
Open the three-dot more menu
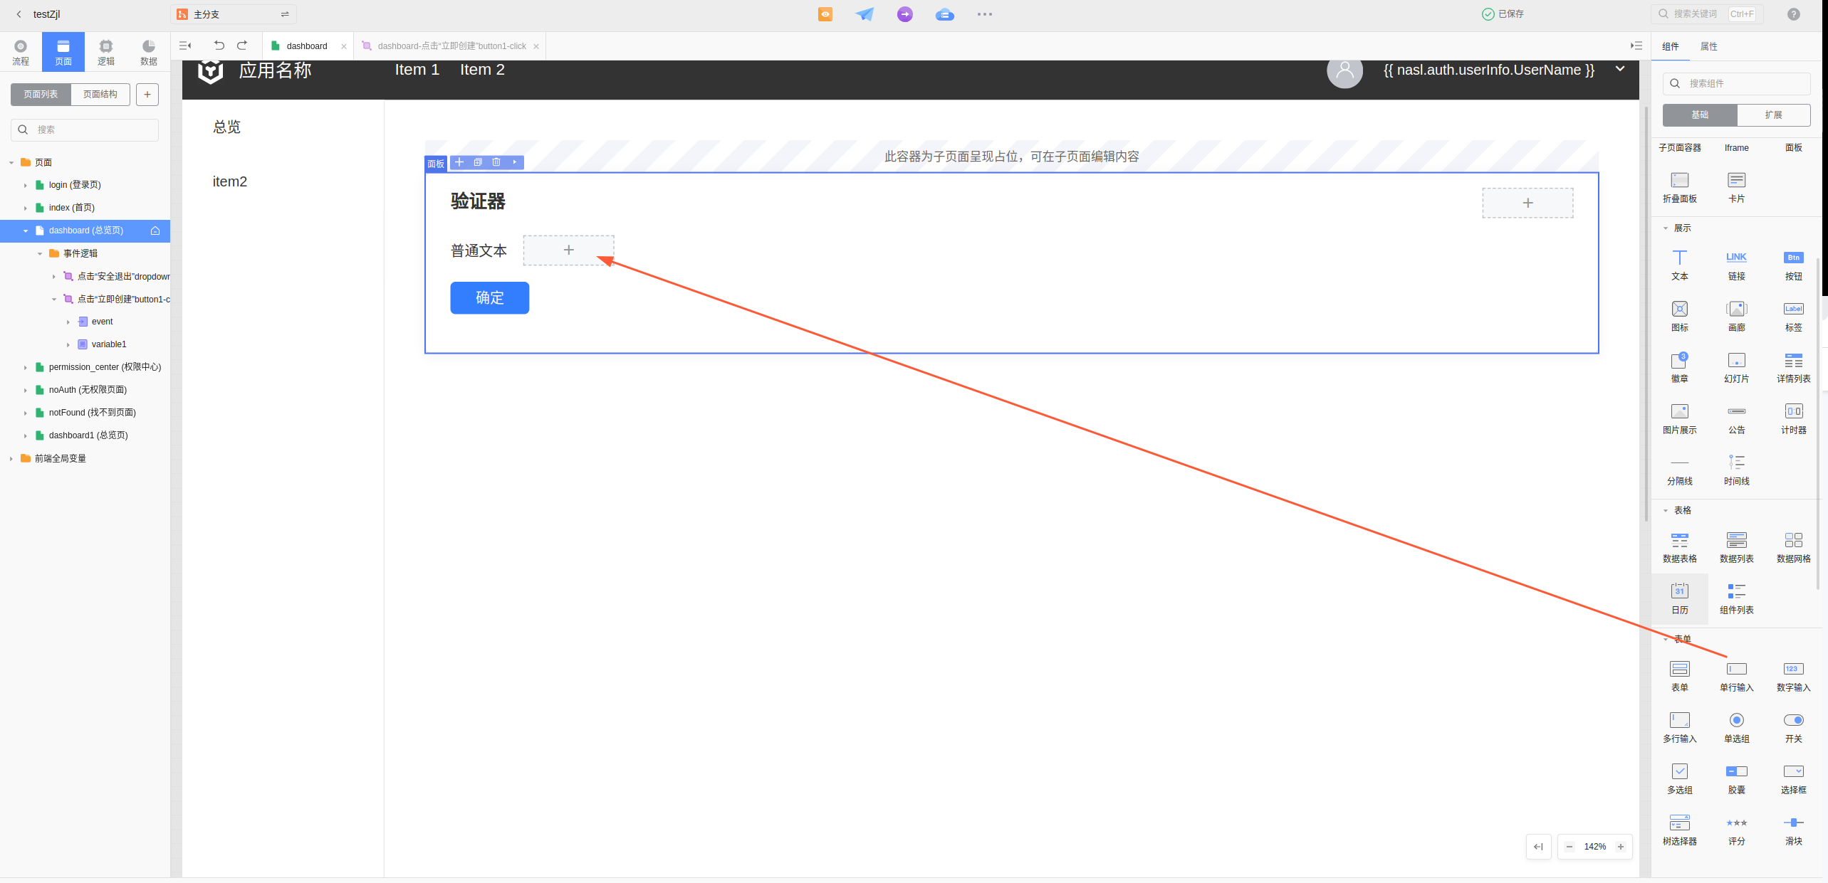click(x=985, y=14)
